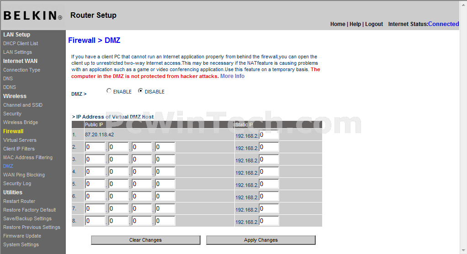Open Firmware Update in sidebar
467x254 pixels.
(22, 236)
